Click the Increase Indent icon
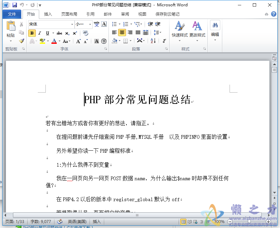The width and height of the screenshot is (280, 228). [158, 24]
